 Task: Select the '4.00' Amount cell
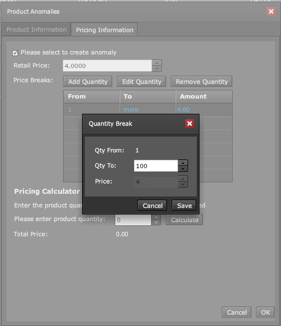(x=204, y=109)
